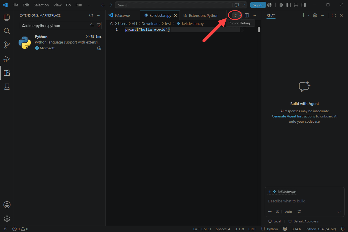Image resolution: width=348 pixels, height=232 pixels.
Task: Open the notifications bell in status bar
Action: click(342, 229)
